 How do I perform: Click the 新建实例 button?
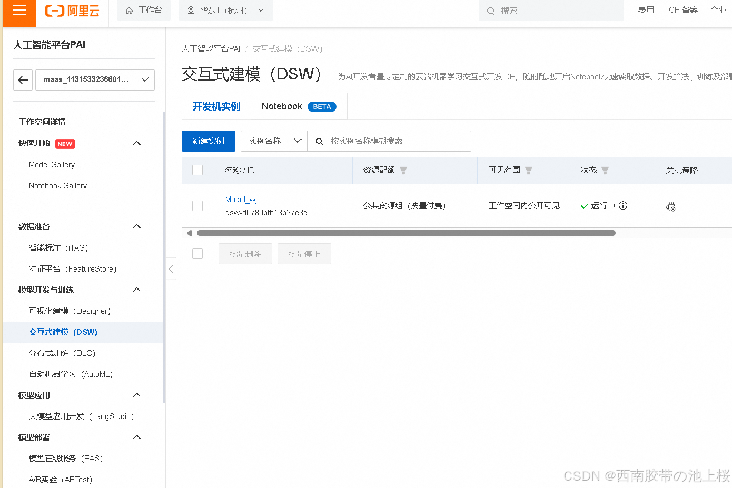coord(208,141)
